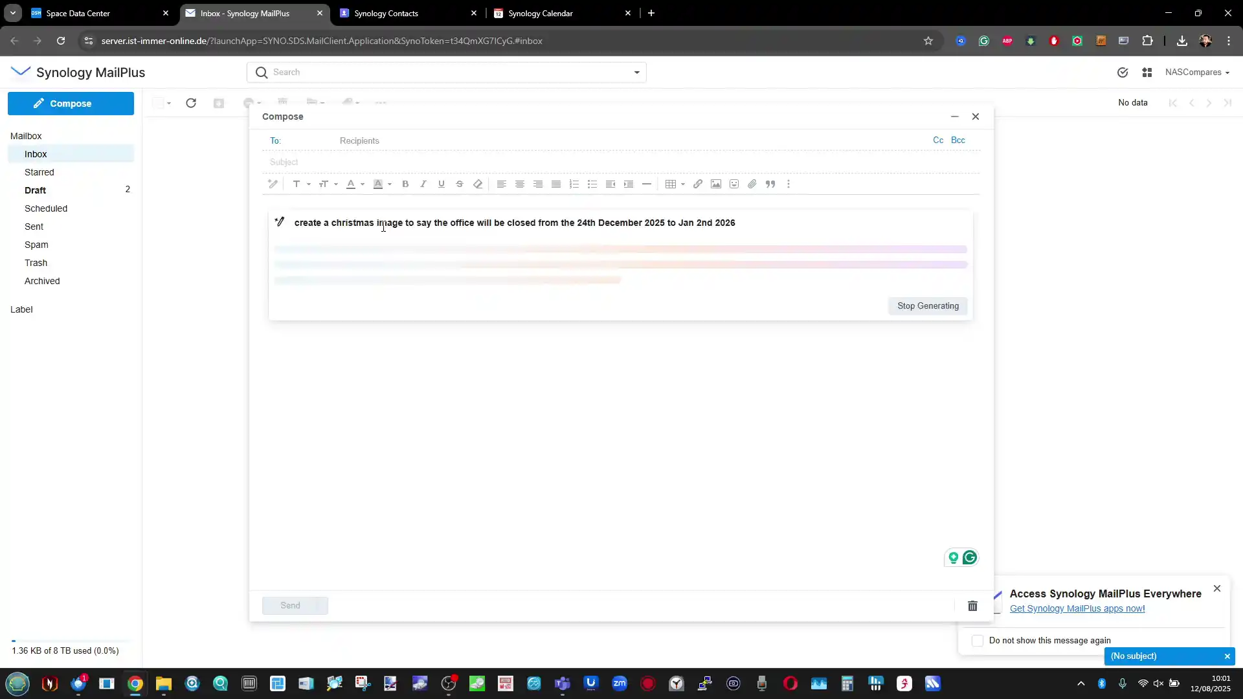1243x699 pixels.
Task: Click the Recipients input field
Action: click(x=631, y=141)
